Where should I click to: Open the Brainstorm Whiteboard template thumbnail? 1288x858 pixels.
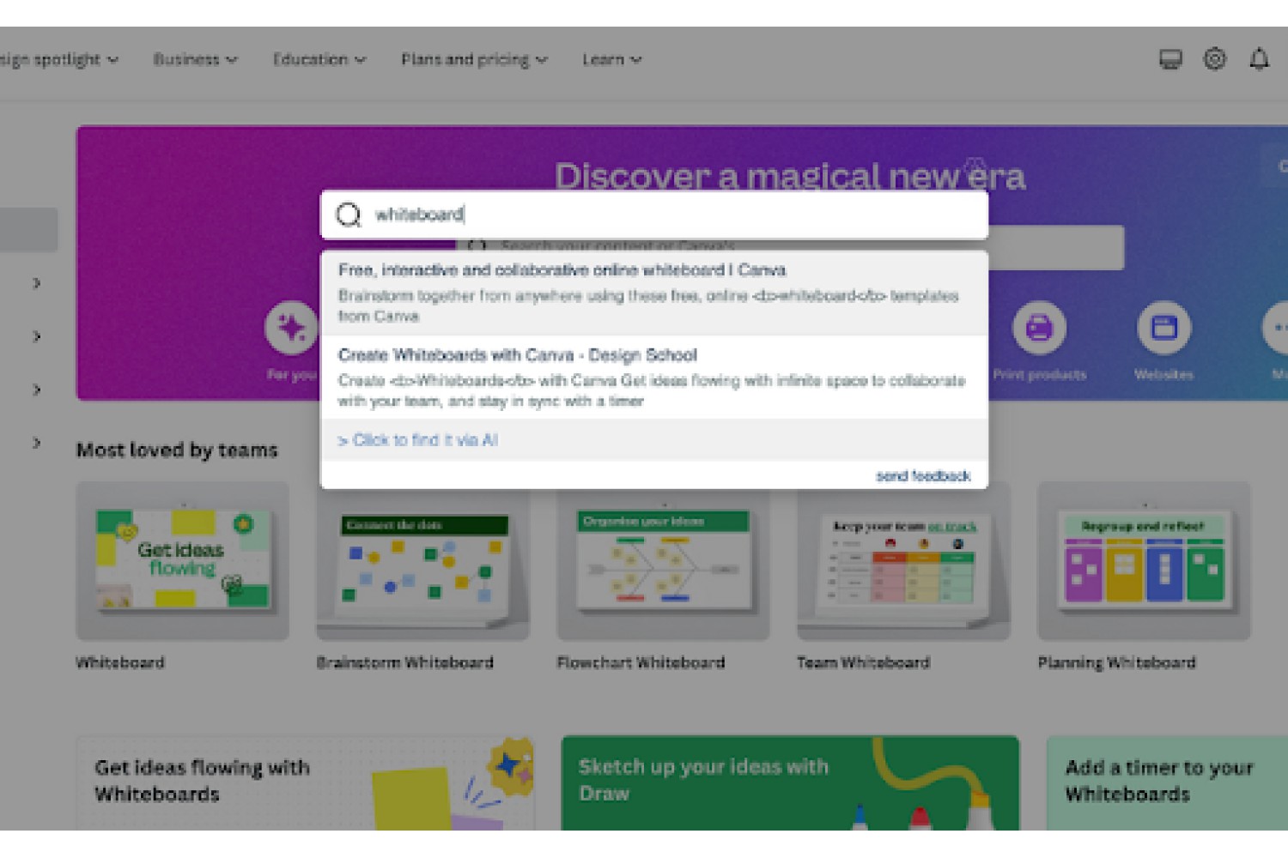click(423, 561)
